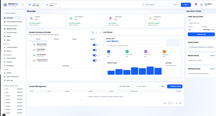Expand Grade 5 in Curriculum Explorer
Viewport: 216px width, 116px height.
pos(4,110)
